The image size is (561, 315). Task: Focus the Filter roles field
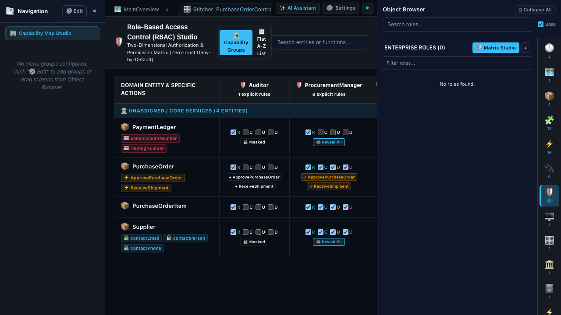[457, 63]
